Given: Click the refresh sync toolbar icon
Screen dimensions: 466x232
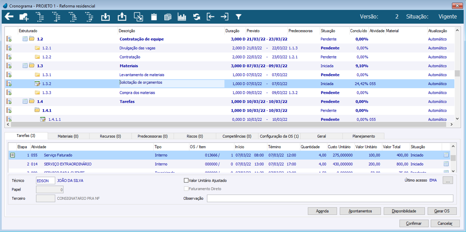Looking at the screenshot, I should 197,17.
